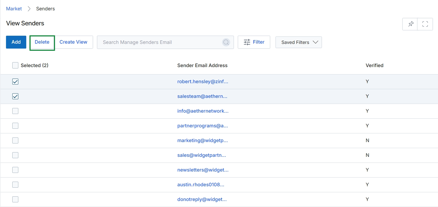The image size is (438, 207).
Task: Open the donotreply@widget... sender
Action: pyautogui.click(x=202, y=199)
